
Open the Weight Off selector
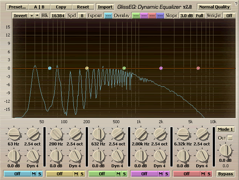pos(229,16)
